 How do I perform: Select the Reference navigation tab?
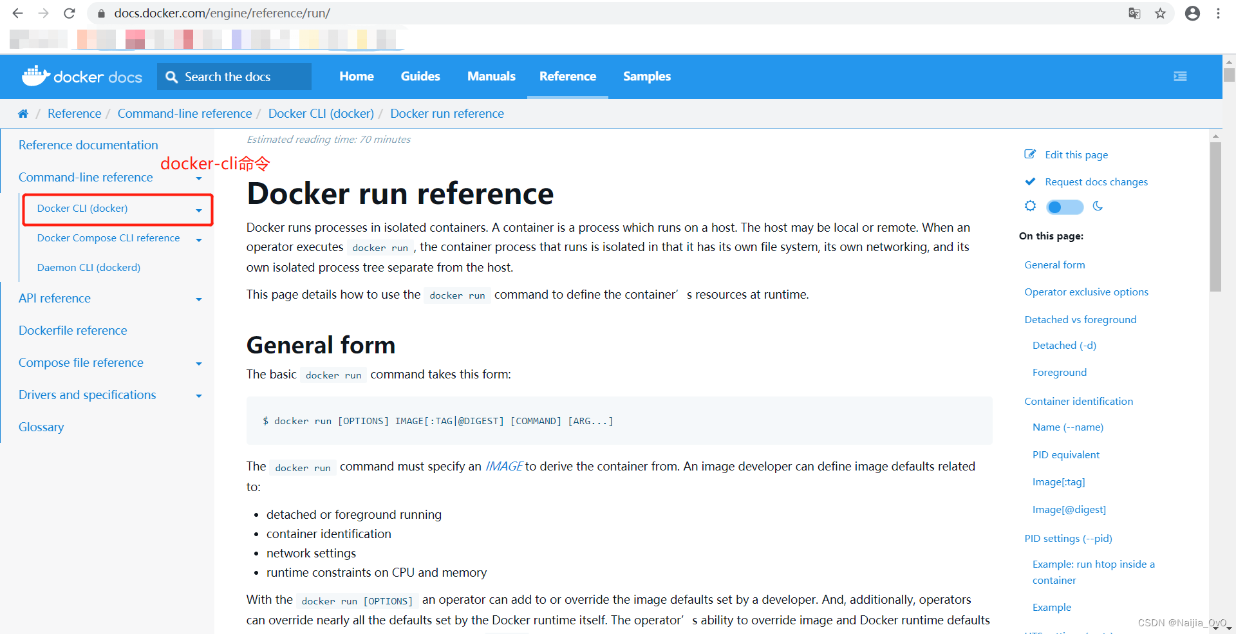tap(568, 76)
